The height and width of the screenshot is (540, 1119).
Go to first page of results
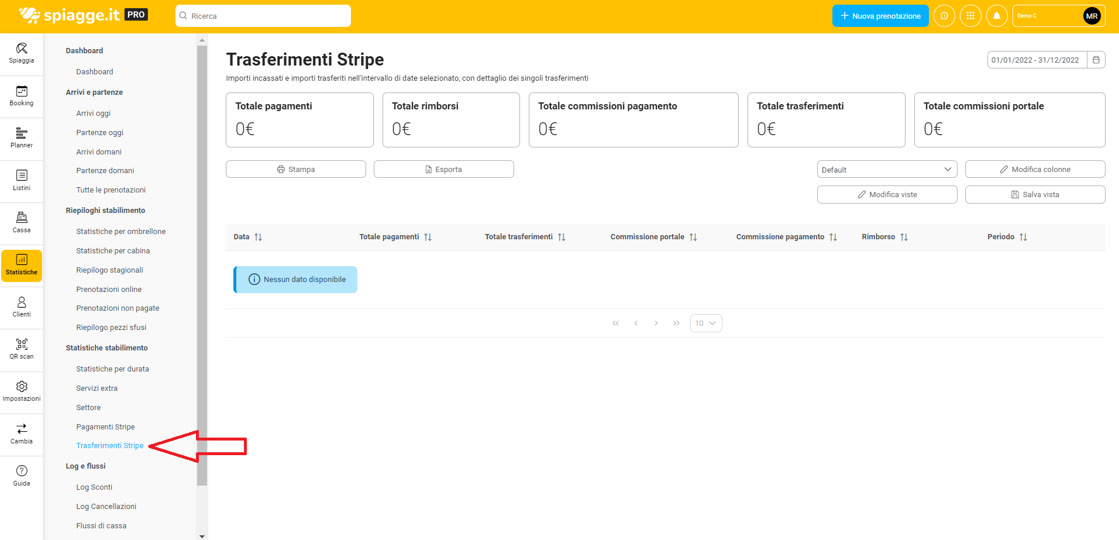pyautogui.click(x=615, y=323)
